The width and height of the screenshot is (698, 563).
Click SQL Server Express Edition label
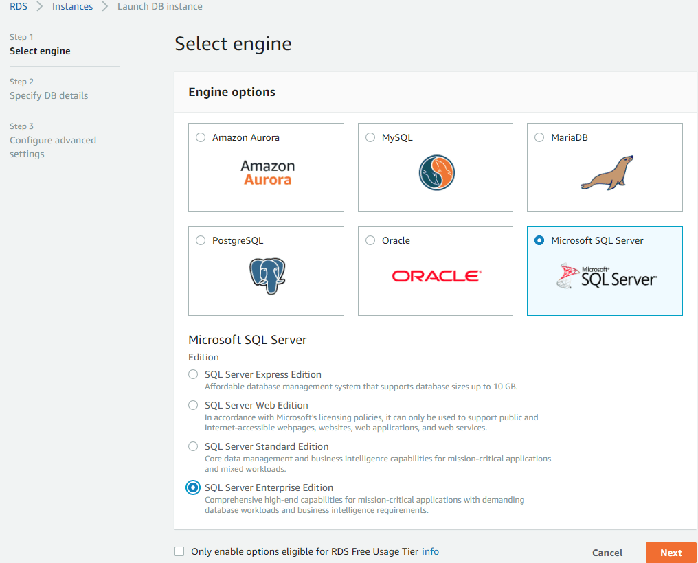(x=263, y=374)
